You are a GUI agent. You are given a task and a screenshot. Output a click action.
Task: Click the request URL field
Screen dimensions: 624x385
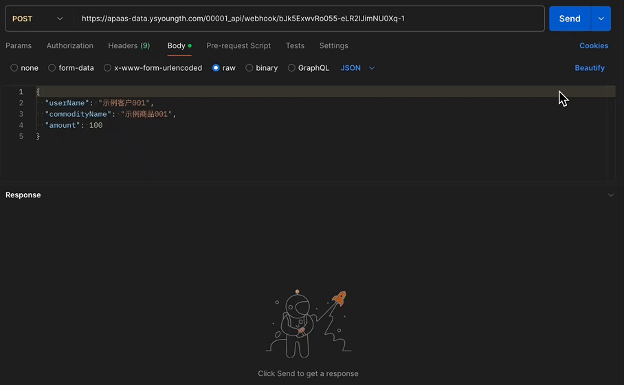pyautogui.click(x=309, y=19)
